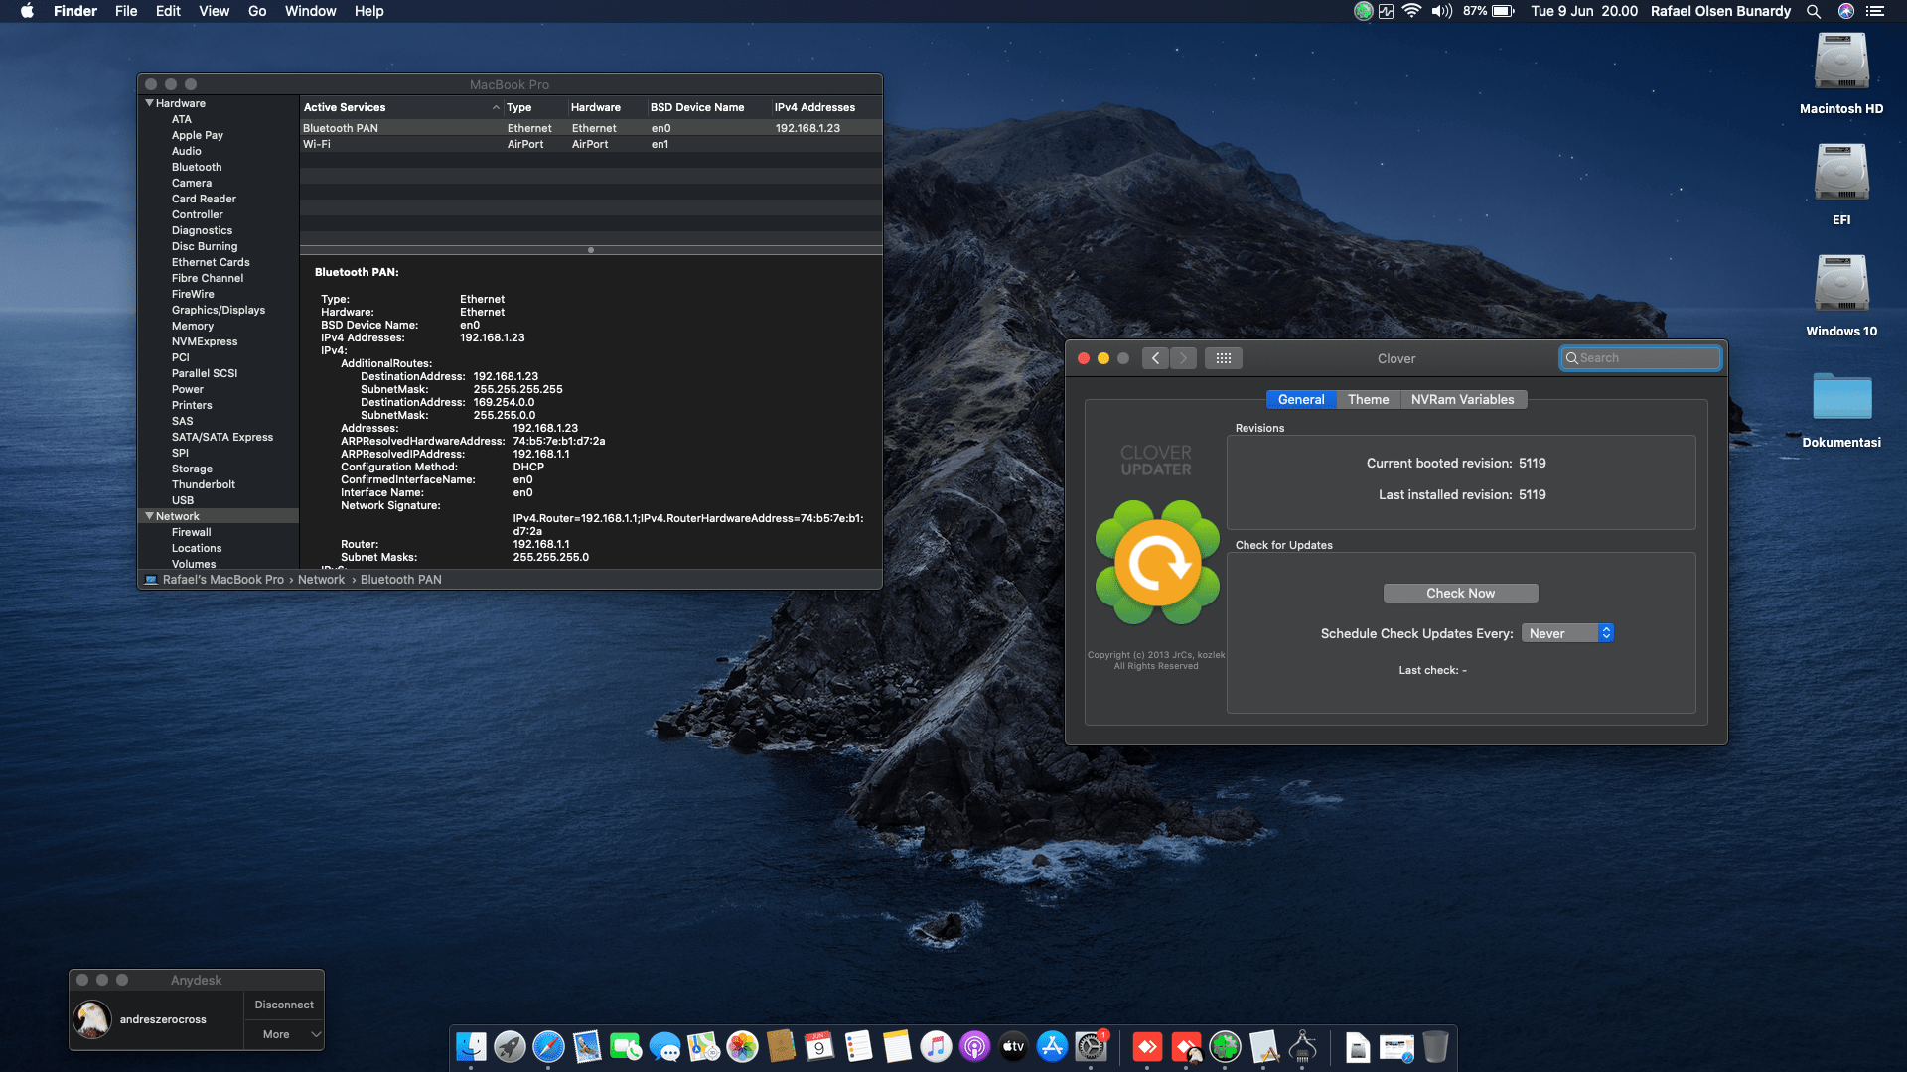1907x1072 pixels.
Task: Open Notes from the Dock
Action: click(897, 1046)
